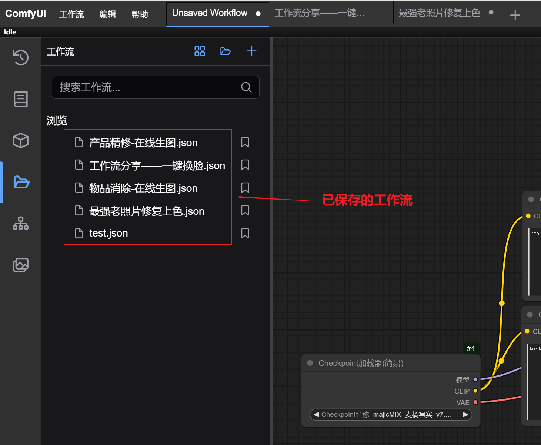The width and height of the screenshot is (541, 445).
Task: Click the 搜索工作流 search field
Action: click(x=148, y=87)
